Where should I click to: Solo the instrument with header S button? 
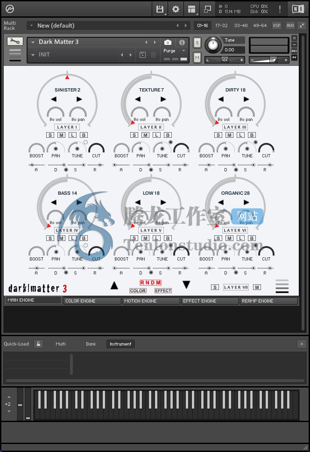pyautogui.click(x=197, y=43)
